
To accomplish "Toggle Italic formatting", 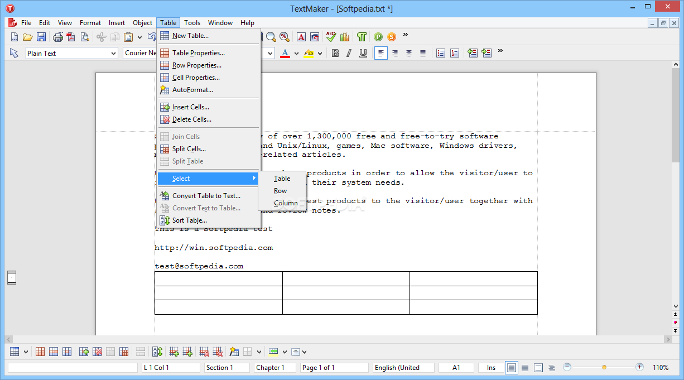I will 349,53.
